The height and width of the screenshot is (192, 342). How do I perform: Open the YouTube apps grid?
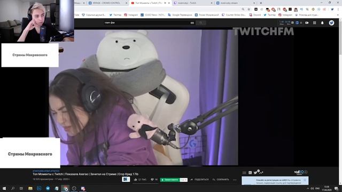point(315,22)
